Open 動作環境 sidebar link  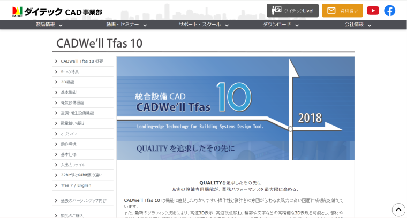(x=69, y=144)
